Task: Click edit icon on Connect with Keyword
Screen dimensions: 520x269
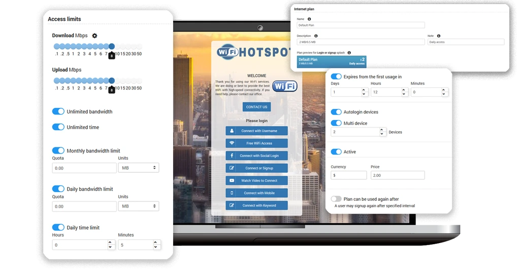Action: 232,205
